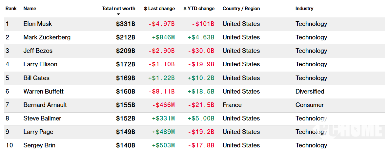The height and width of the screenshot is (151, 388).
Task: Sort by Total net worth header
Action: click(118, 9)
